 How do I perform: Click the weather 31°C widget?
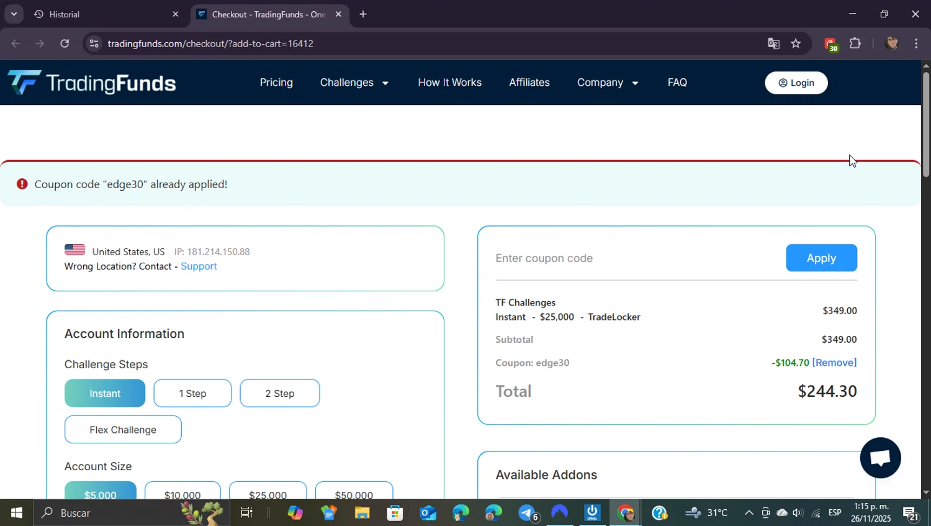(x=706, y=513)
